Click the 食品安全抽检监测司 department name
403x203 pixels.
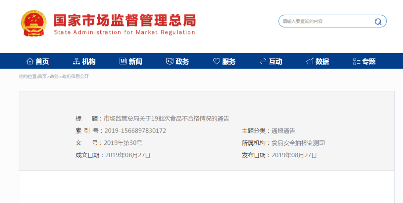298,143
